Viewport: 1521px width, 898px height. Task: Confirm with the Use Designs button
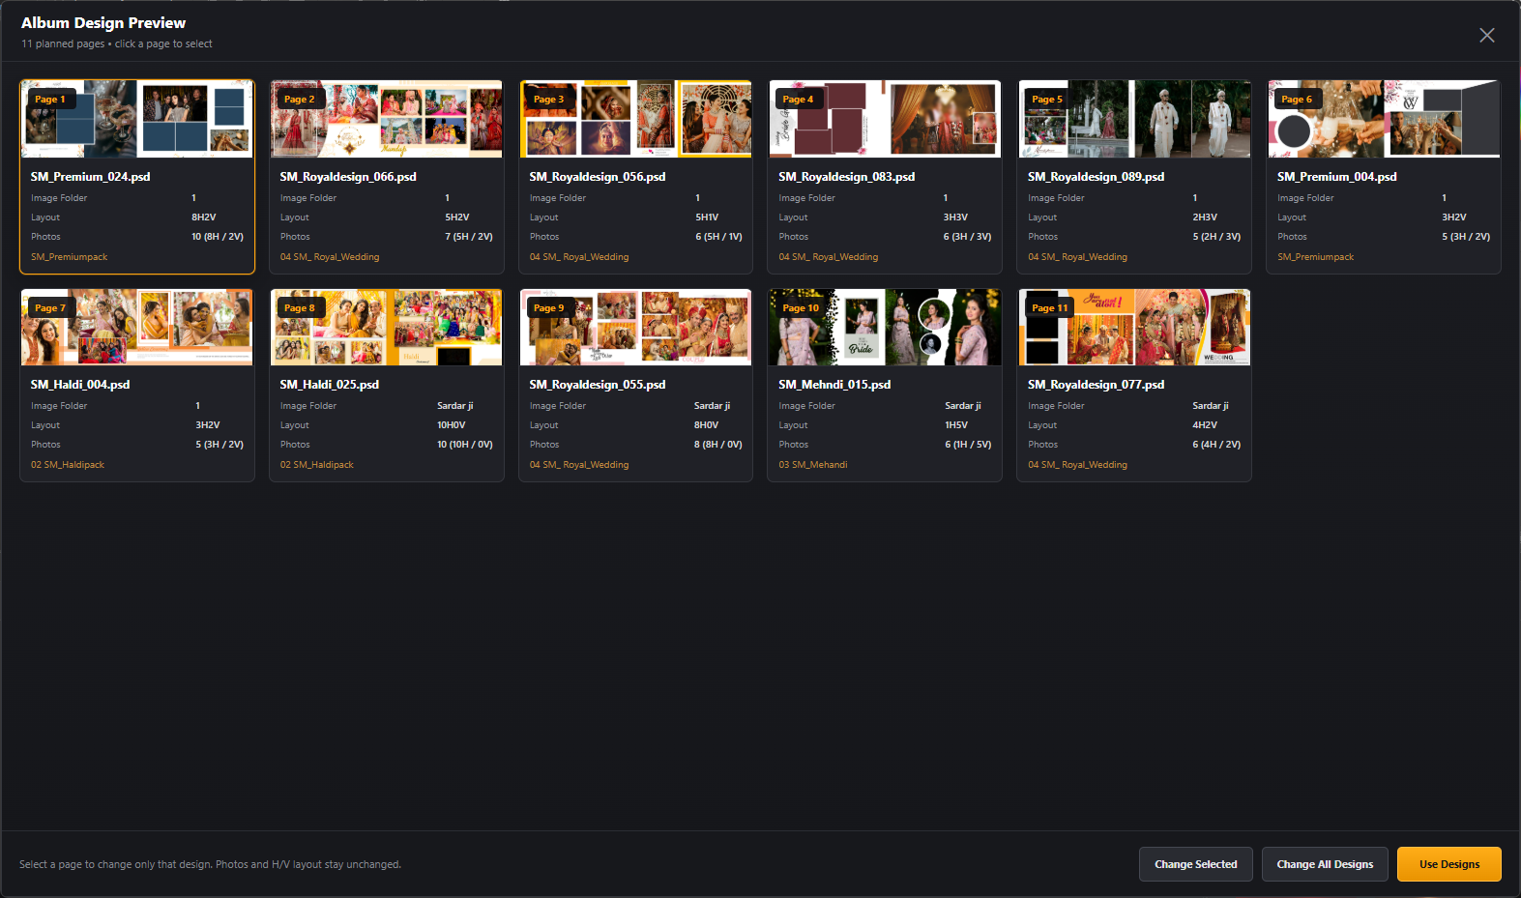(x=1448, y=864)
